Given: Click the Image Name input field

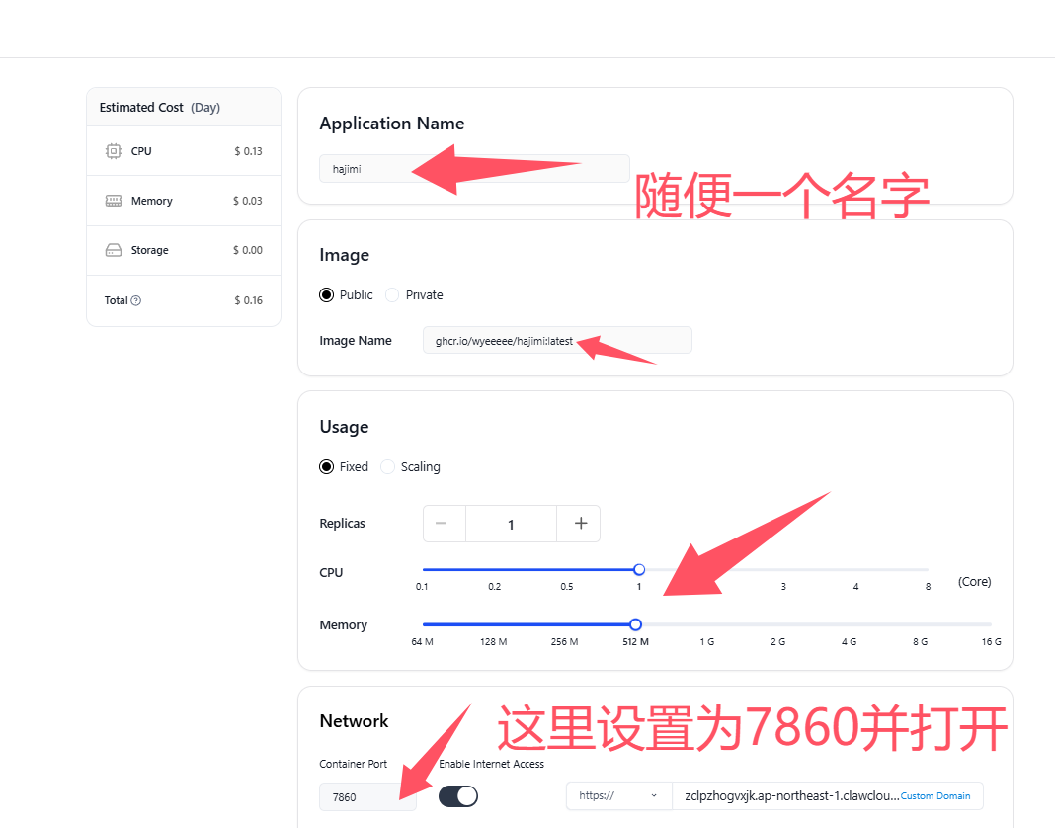Looking at the screenshot, I should pyautogui.click(x=557, y=341).
